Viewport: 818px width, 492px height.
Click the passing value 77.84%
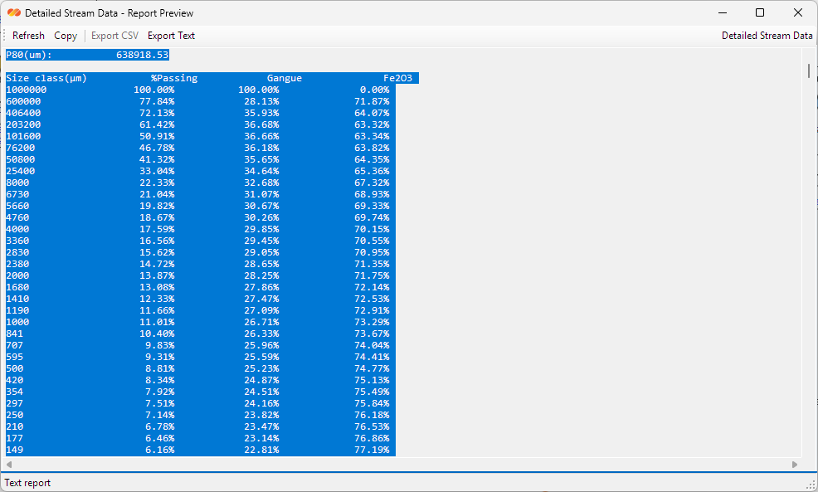click(x=157, y=101)
